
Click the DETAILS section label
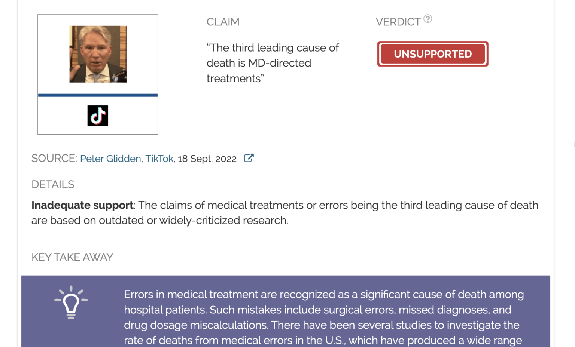pos(53,184)
